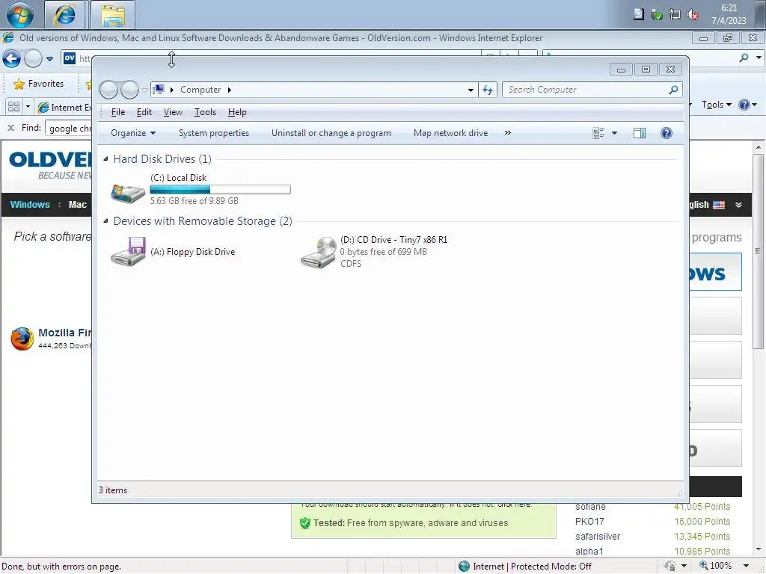Click Internet Explorer search magnifier icon
The height and width of the screenshot is (574, 766).
[744, 58]
